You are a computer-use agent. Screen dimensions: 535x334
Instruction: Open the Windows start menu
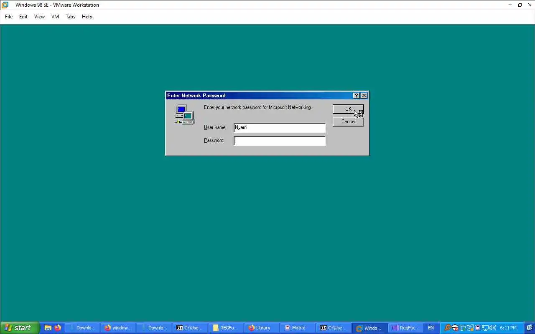pos(20,328)
